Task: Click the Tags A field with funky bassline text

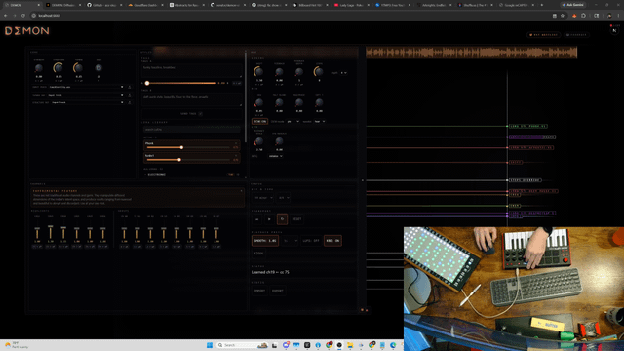Action: click(192, 71)
